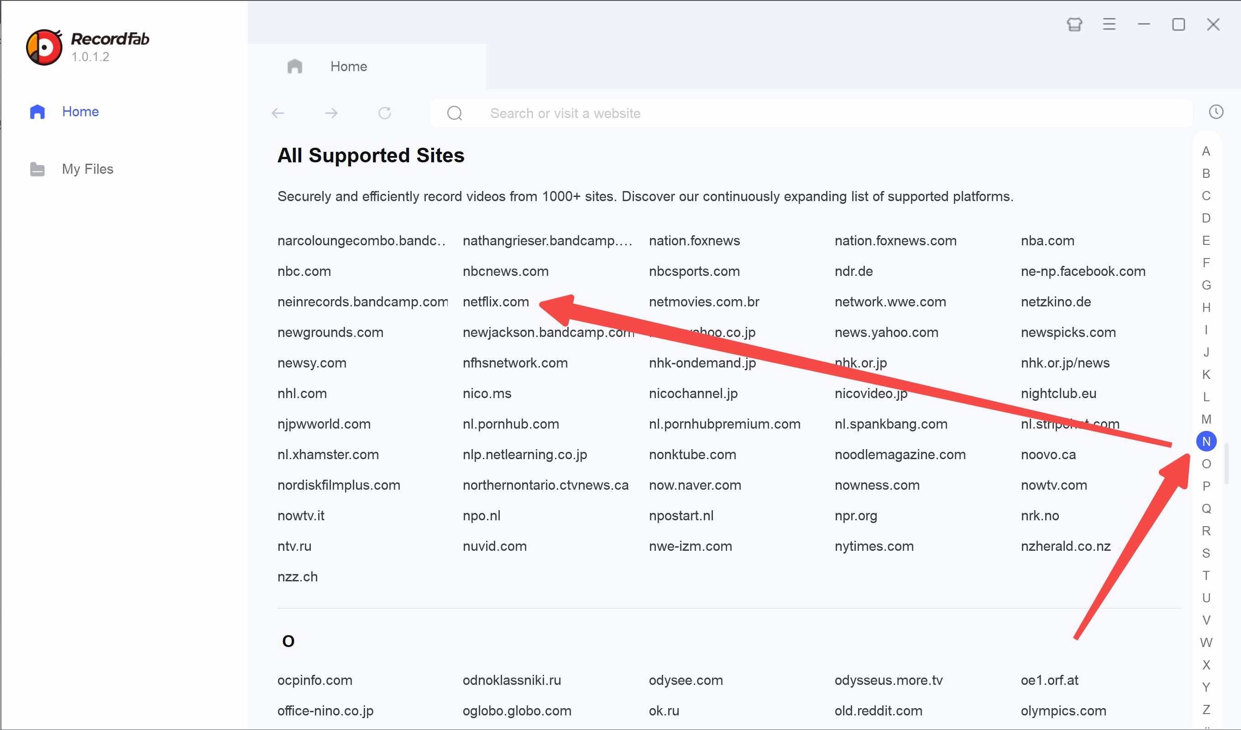Open network.wwe.com site link
The width and height of the screenshot is (1241, 730).
click(x=890, y=301)
